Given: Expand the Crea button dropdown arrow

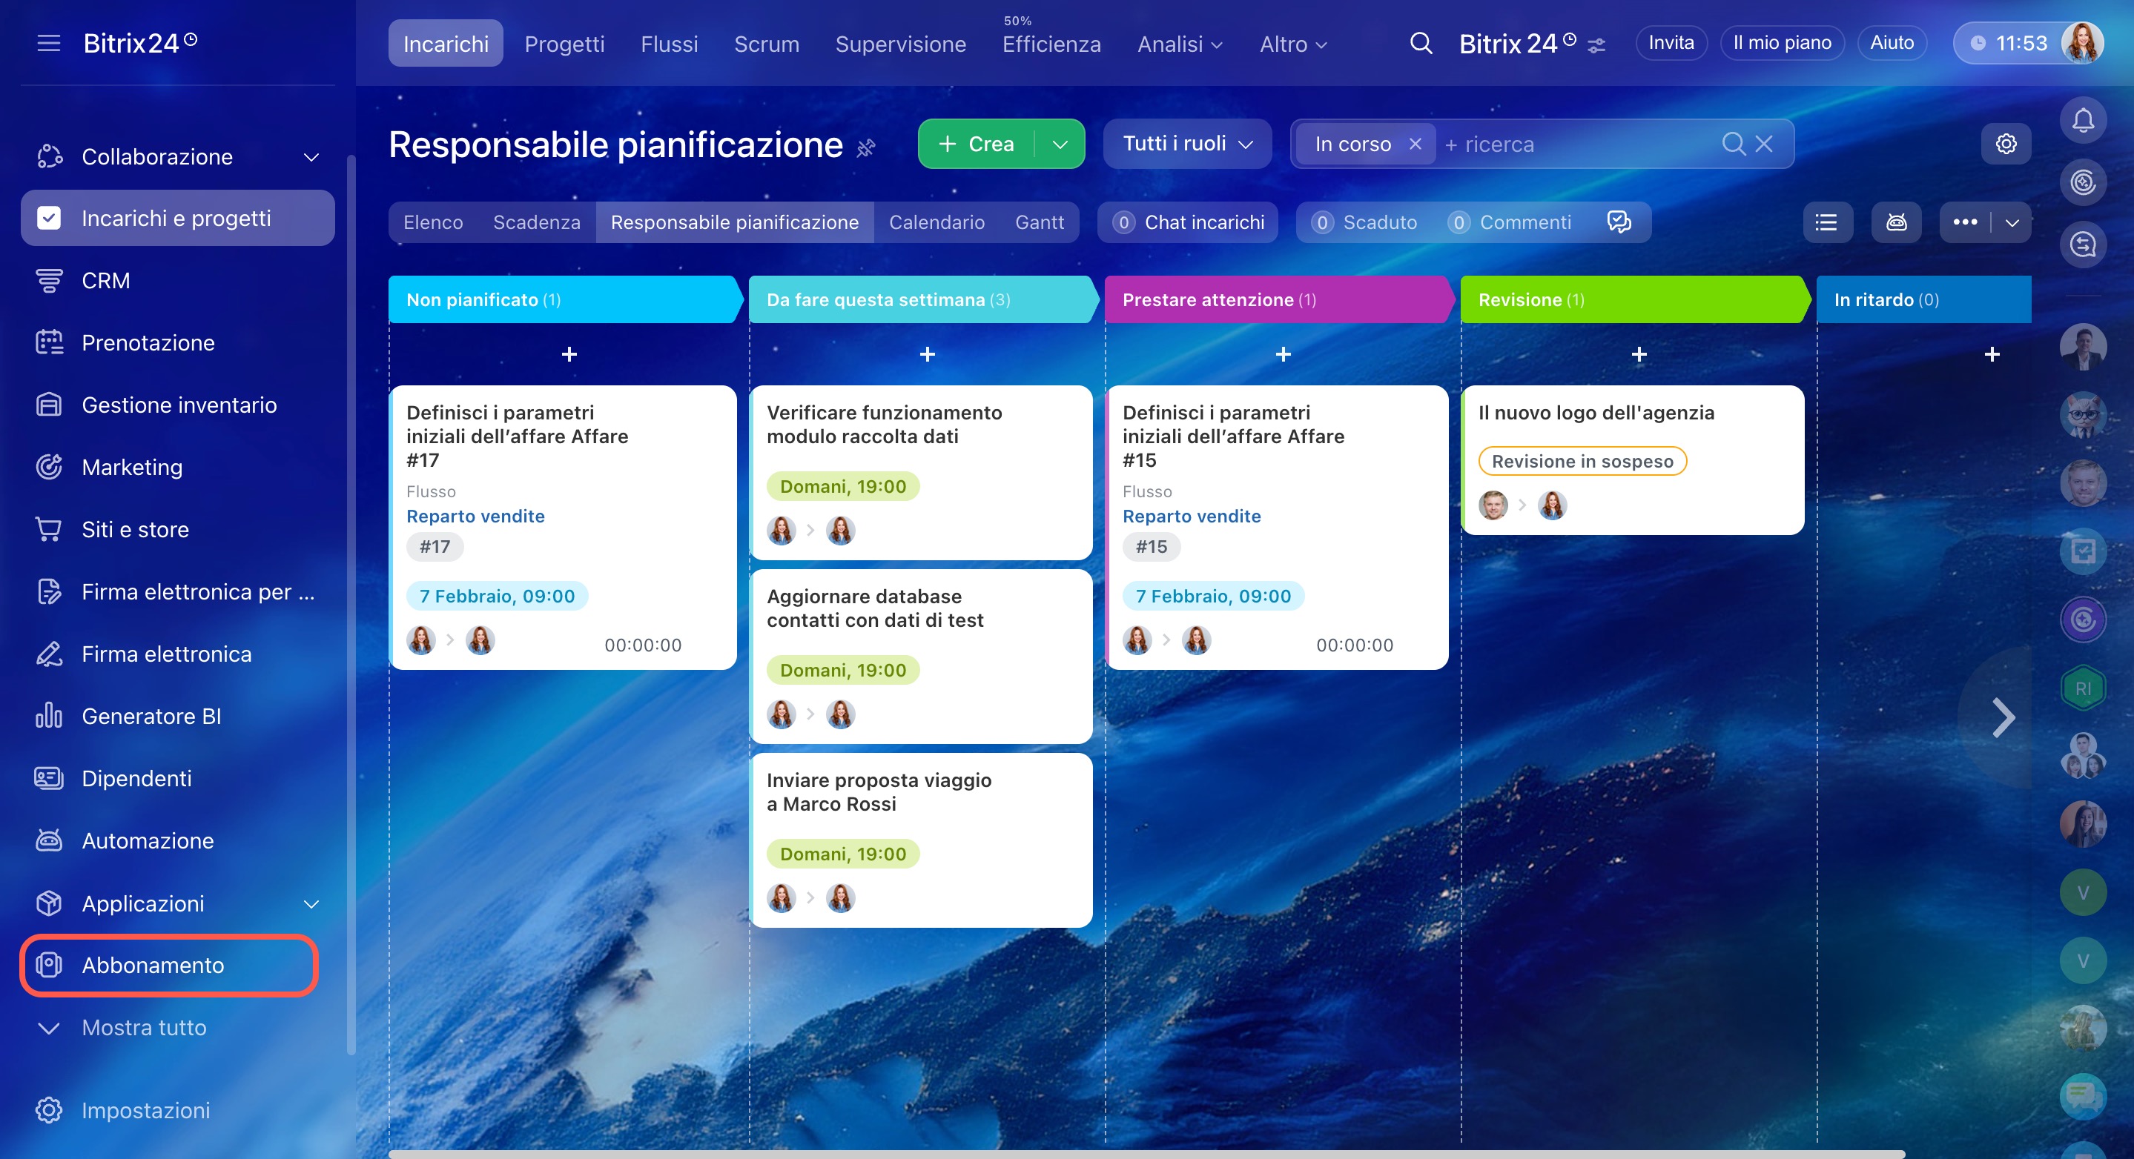Looking at the screenshot, I should 1060,144.
